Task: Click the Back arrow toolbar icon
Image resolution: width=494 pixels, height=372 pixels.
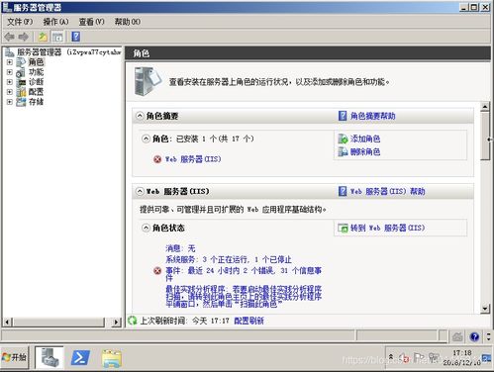Action: pyautogui.click(x=9, y=37)
